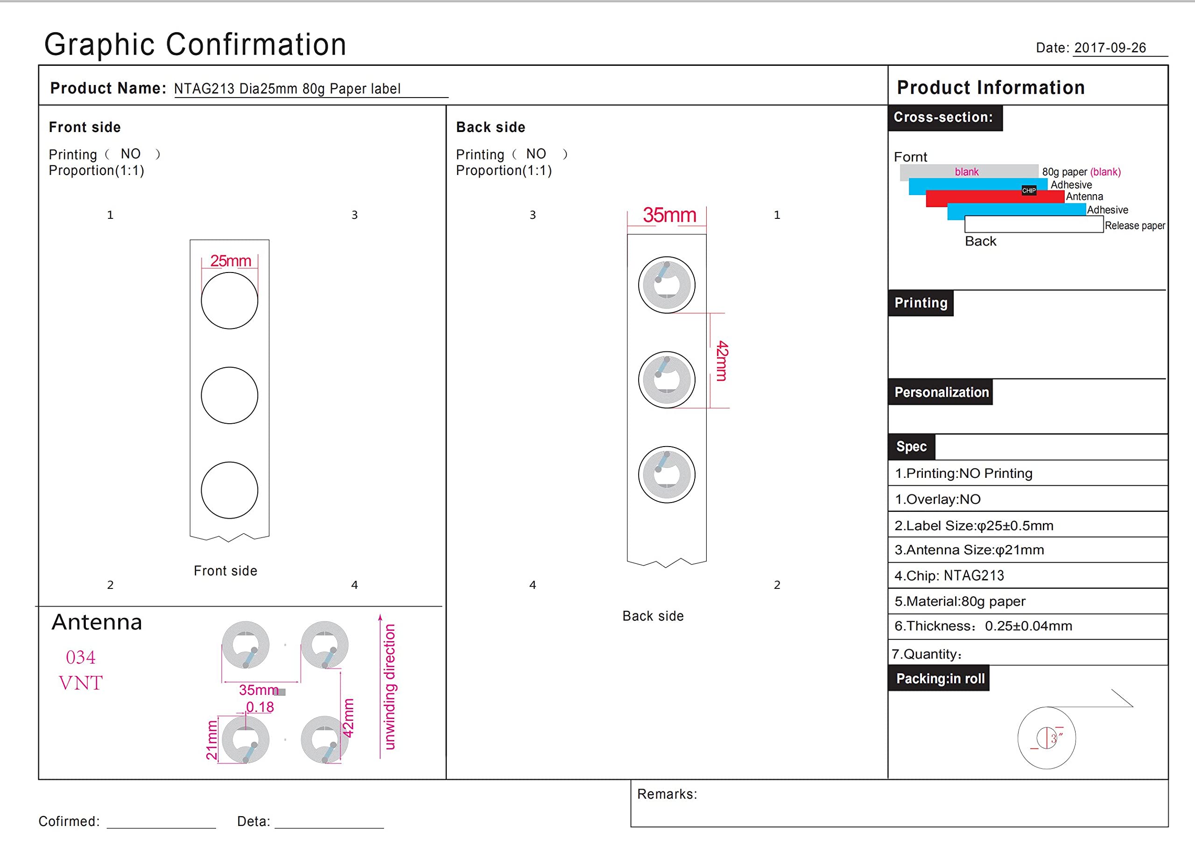Click the black CHIP marker in cross-section
The height and width of the screenshot is (860, 1195).
click(1028, 191)
